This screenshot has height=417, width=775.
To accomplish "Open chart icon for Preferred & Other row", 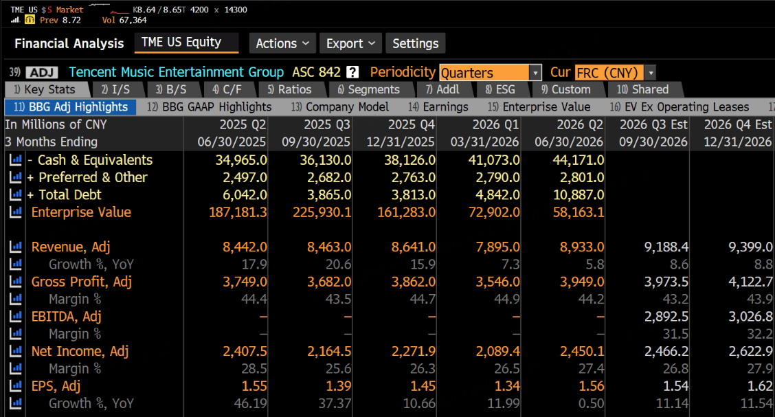I will [x=16, y=177].
